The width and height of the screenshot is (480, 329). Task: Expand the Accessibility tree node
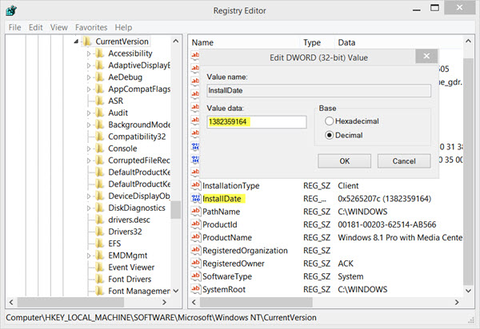[89, 54]
